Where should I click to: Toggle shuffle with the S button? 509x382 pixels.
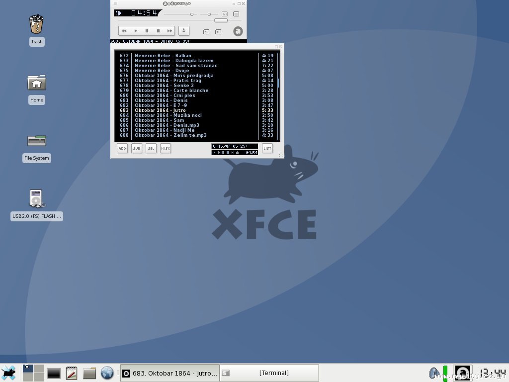coord(206,32)
